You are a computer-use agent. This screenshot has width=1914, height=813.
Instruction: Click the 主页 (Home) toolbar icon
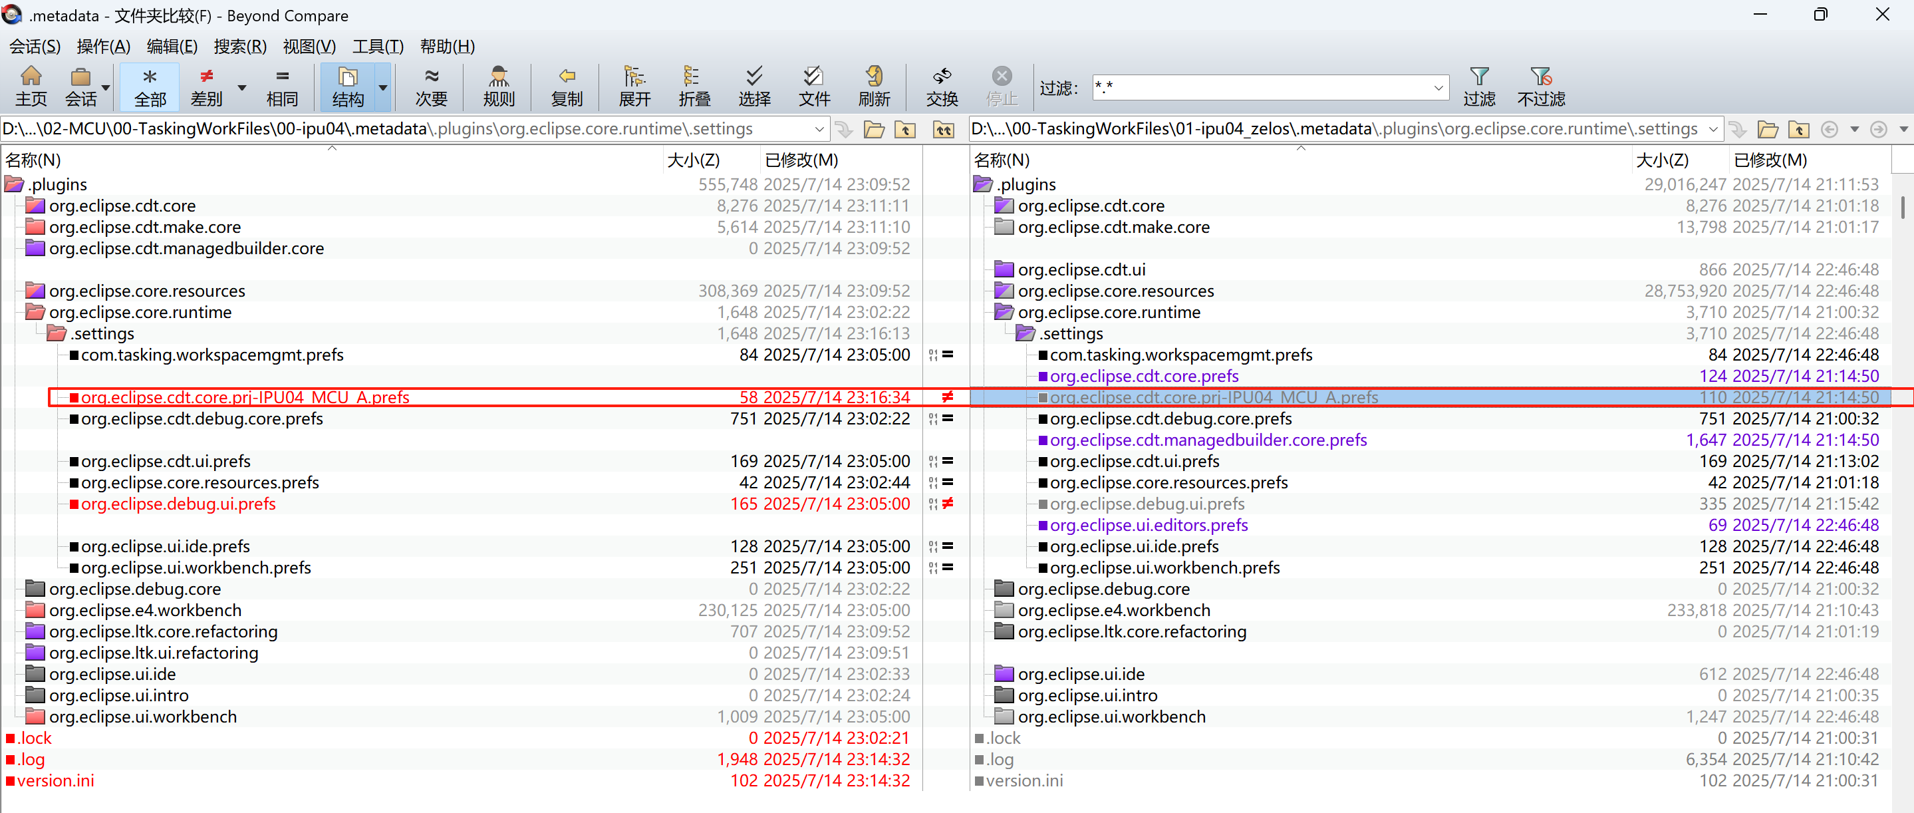click(31, 85)
